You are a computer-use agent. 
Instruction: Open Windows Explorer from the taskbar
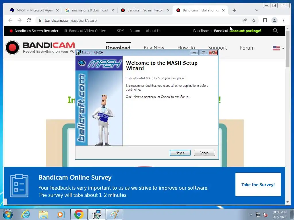[43, 214]
